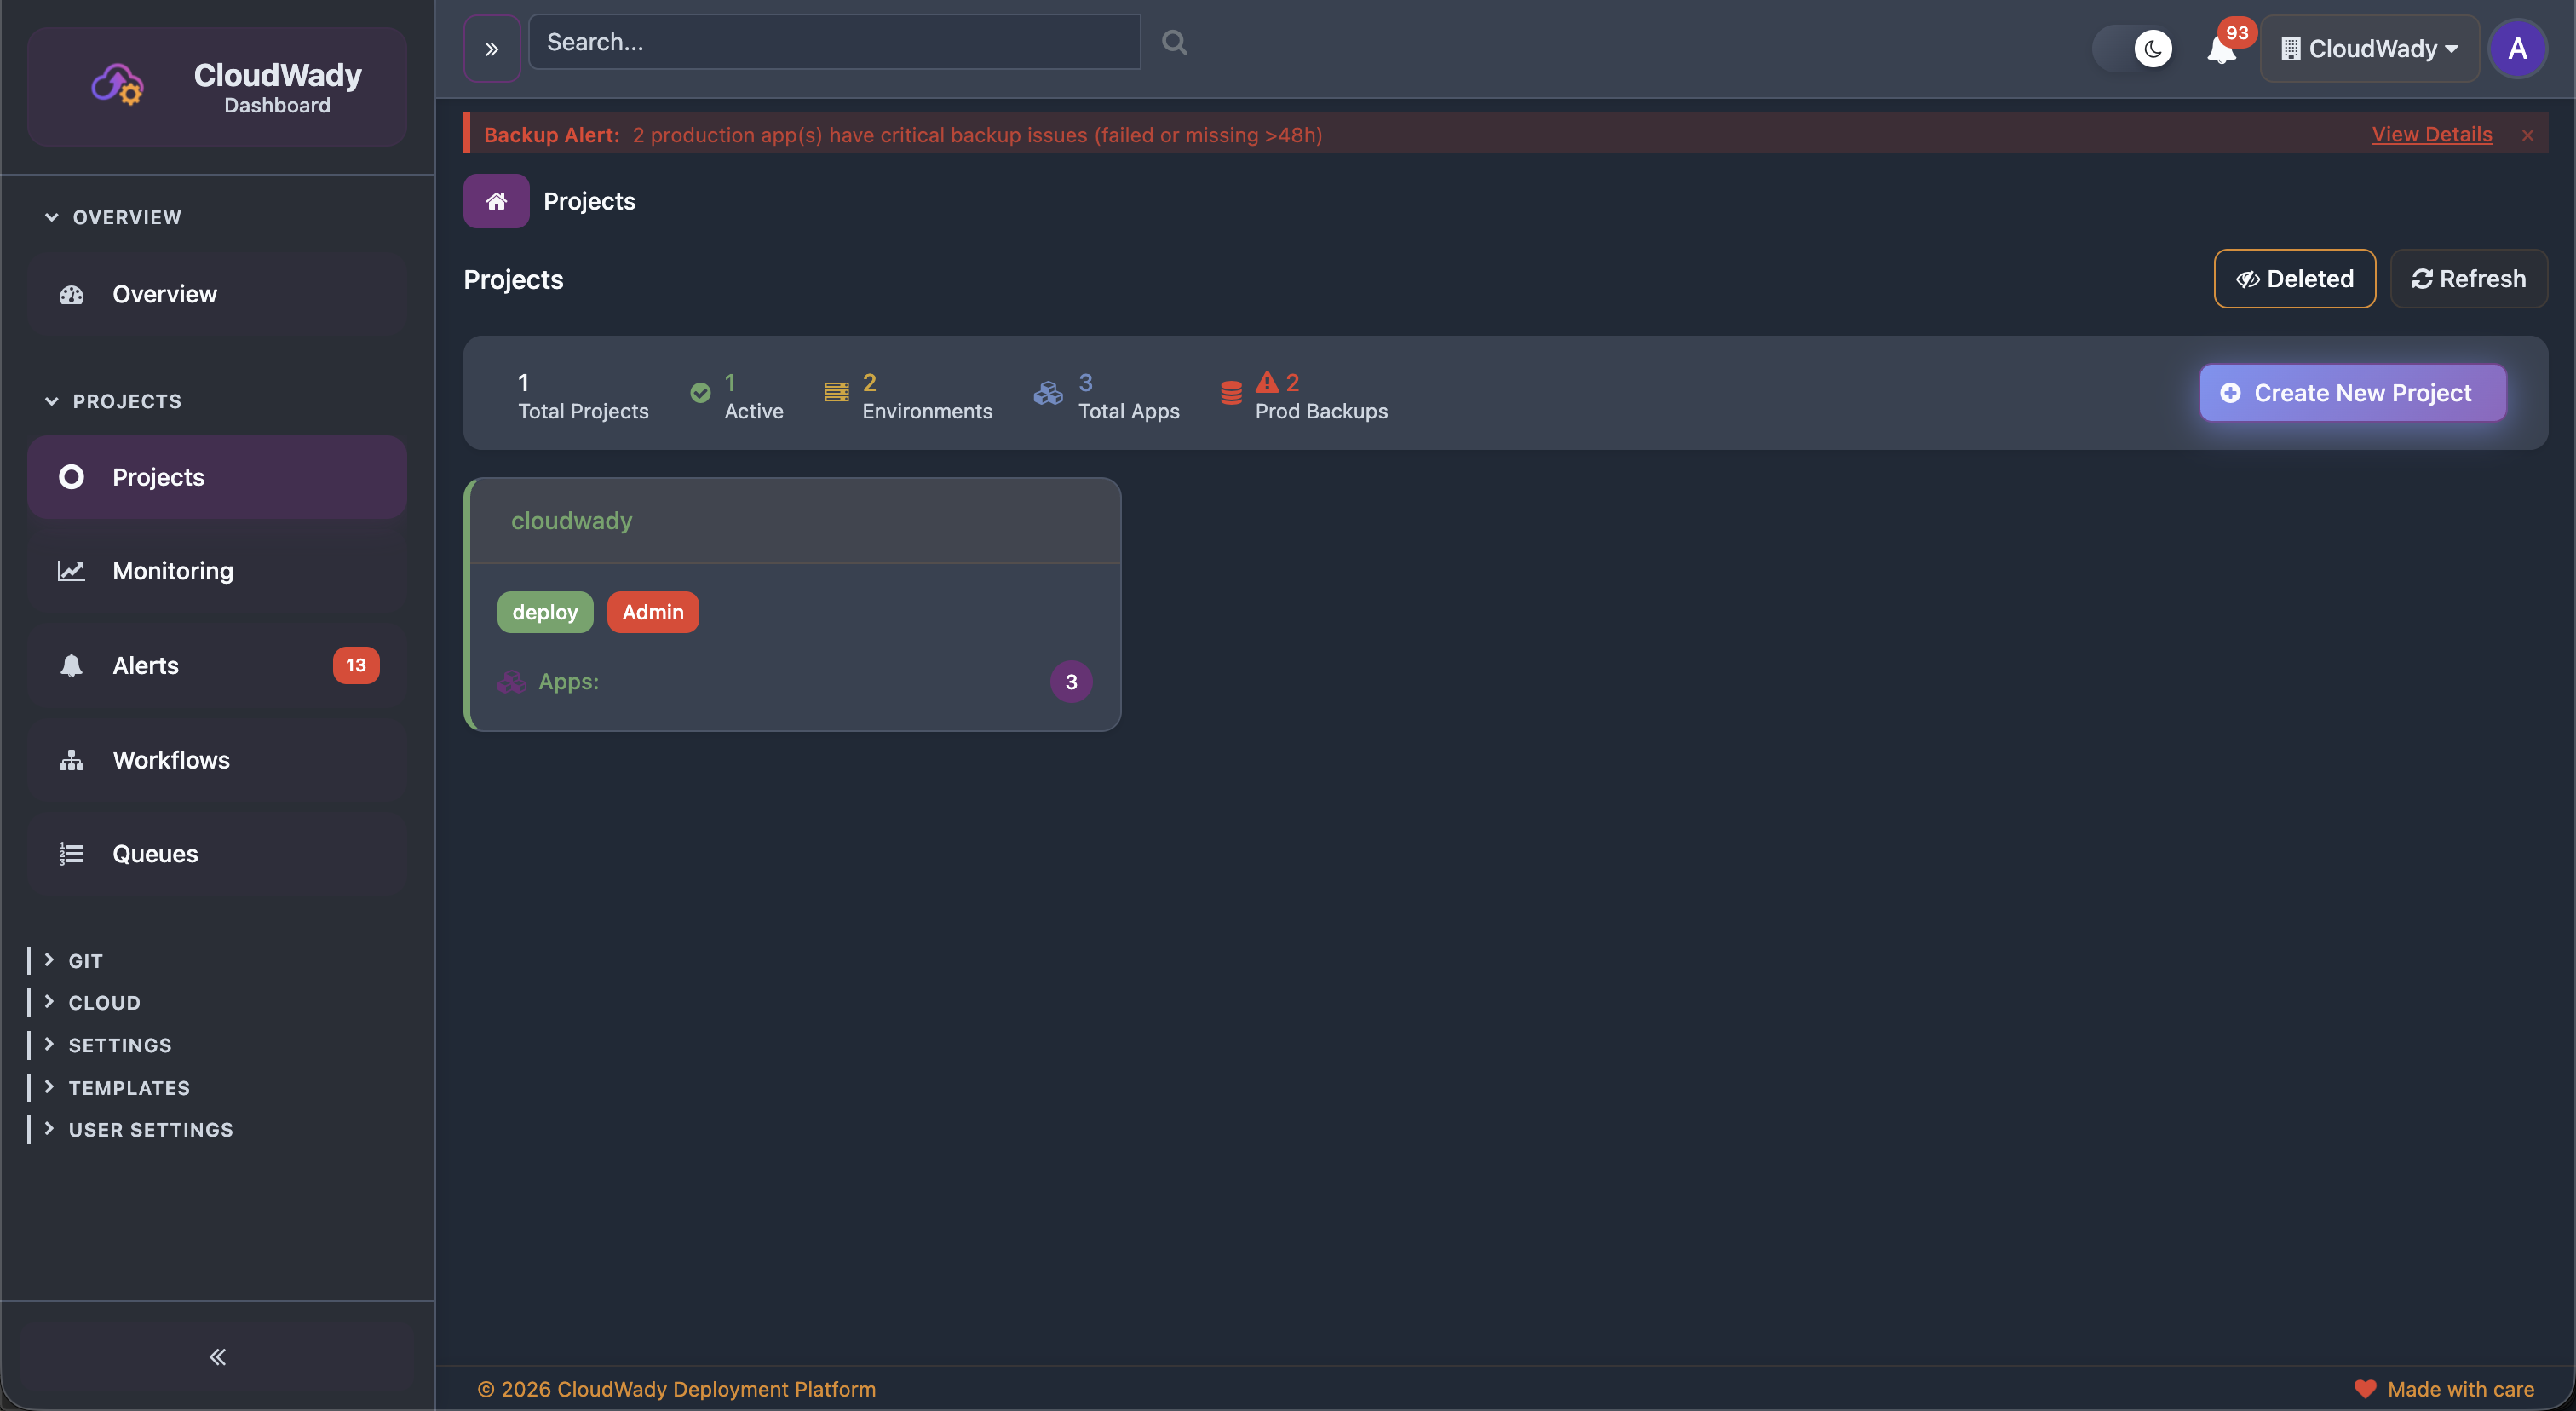Select Templates in the sidebar menu
This screenshot has height=1411, width=2576.
click(x=129, y=1087)
